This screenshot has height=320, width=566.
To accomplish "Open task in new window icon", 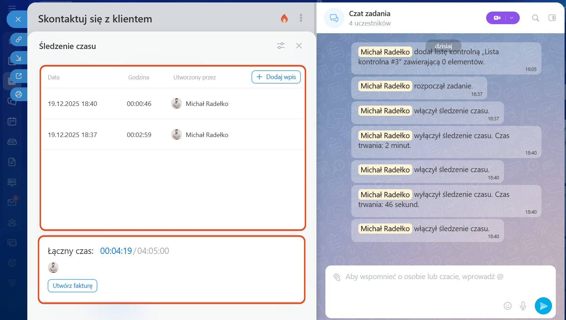I will tap(19, 76).
